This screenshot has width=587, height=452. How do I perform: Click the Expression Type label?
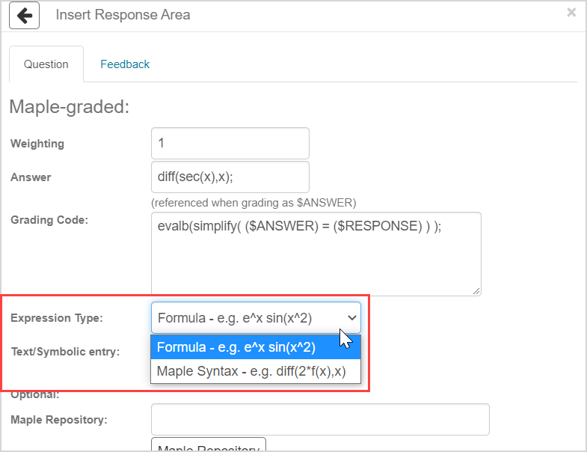pos(57,318)
